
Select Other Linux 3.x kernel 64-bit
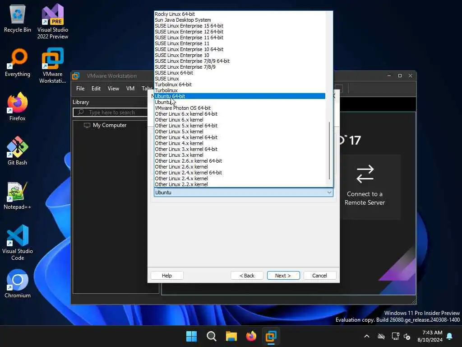pos(240,149)
